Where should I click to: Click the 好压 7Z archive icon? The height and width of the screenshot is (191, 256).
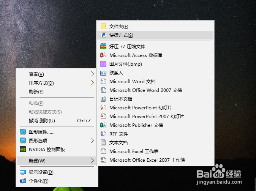pyautogui.click(x=103, y=47)
